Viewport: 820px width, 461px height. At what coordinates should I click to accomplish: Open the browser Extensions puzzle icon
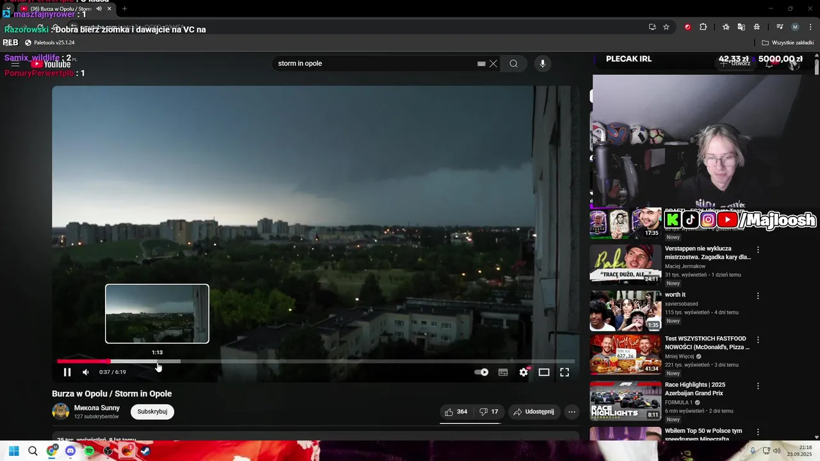pyautogui.click(x=703, y=27)
